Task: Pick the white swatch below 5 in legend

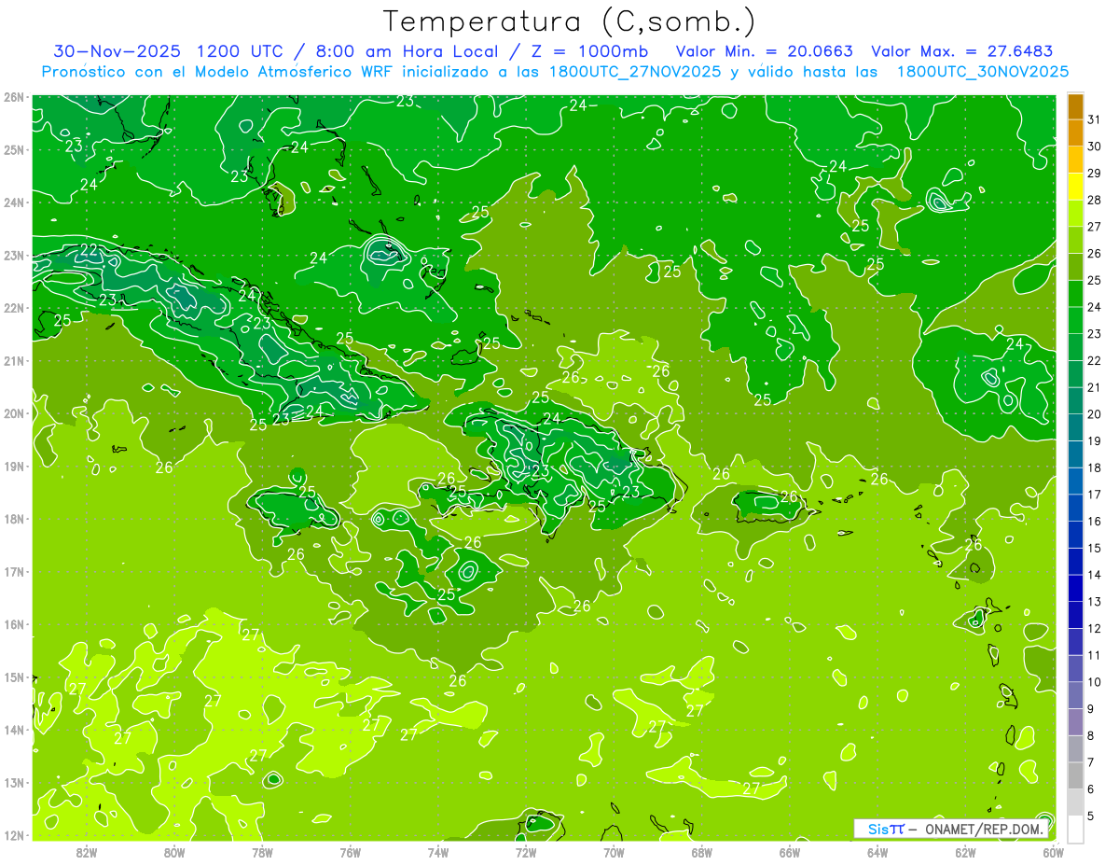Action: click(1075, 829)
